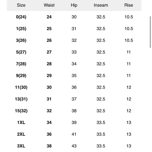Select the 3XL size row label

coord(21,146)
